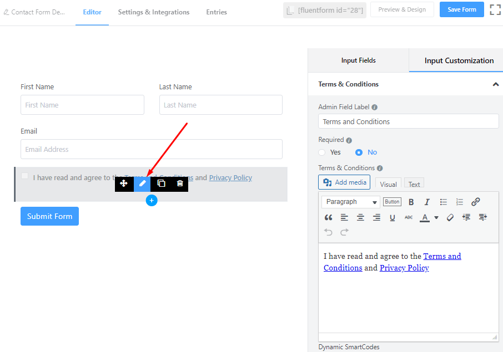Open the Paragraph style dropdown
Screen dimensions: 503x352
pyautogui.click(x=350, y=202)
